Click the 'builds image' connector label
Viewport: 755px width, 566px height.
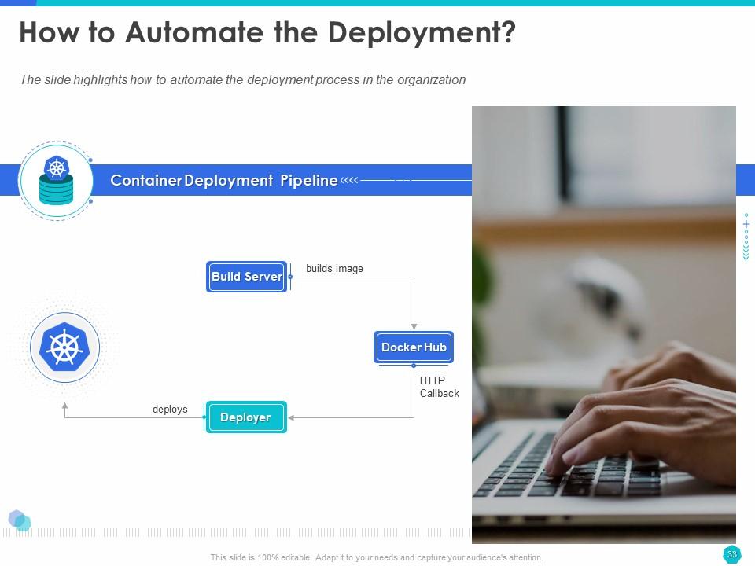(334, 269)
